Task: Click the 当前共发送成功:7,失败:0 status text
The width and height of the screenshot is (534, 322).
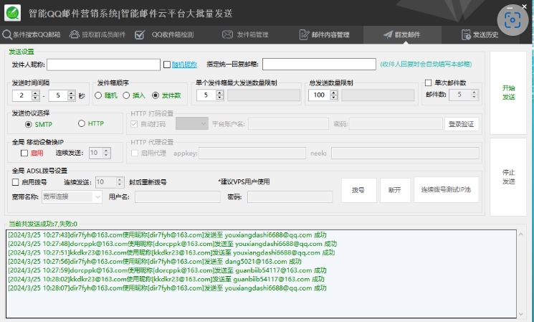Action: click(43, 224)
